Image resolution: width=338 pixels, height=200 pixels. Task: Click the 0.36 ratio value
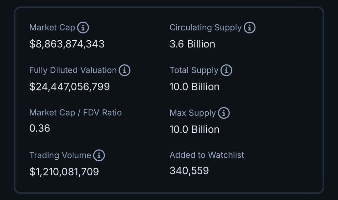(x=40, y=128)
